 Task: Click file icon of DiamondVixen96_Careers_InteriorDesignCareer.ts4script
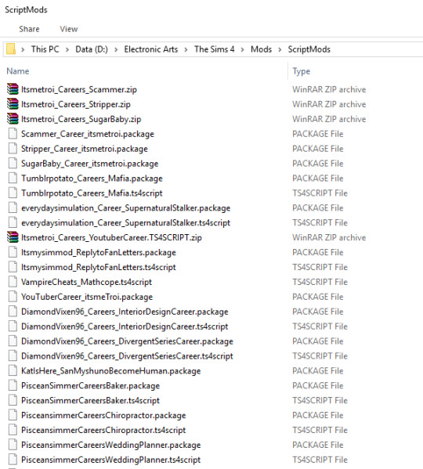click(13, 326)
